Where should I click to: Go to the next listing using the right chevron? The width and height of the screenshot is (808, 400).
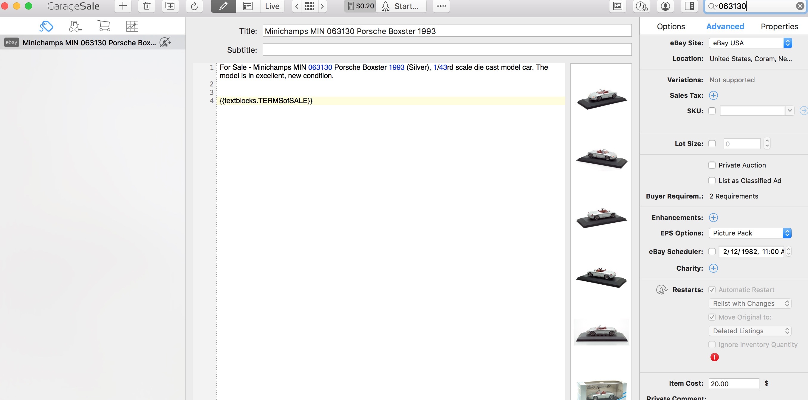pos(322,6)
